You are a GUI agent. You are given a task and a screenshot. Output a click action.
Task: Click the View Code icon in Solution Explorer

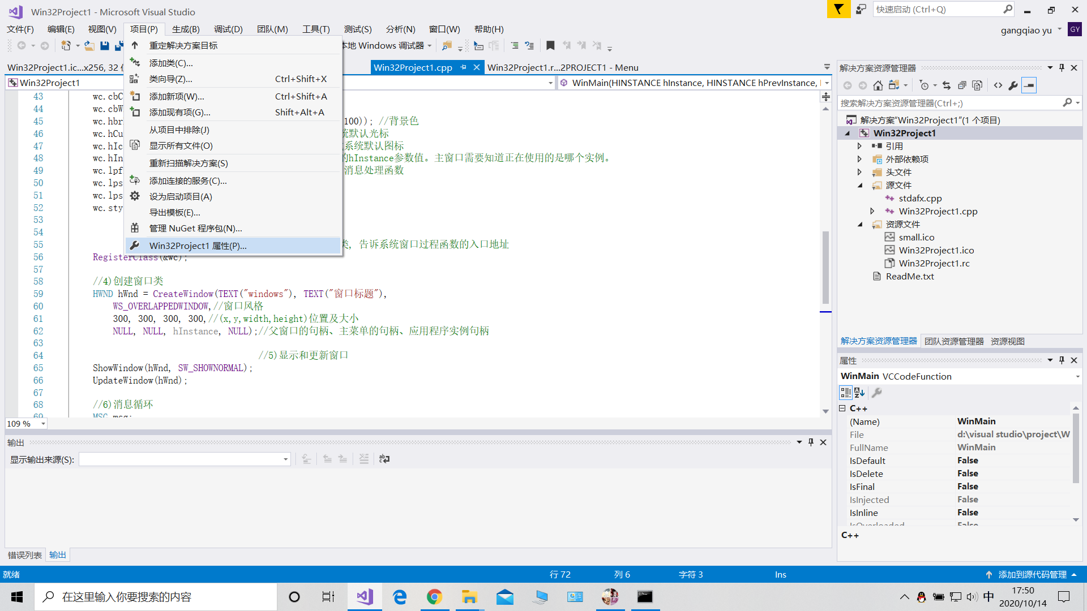coord(998,85)
